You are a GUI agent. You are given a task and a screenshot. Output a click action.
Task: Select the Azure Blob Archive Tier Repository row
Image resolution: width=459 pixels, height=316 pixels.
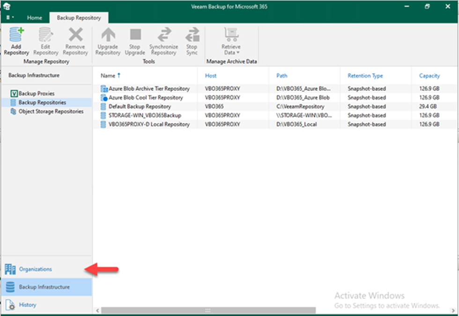tap(275, 89)
